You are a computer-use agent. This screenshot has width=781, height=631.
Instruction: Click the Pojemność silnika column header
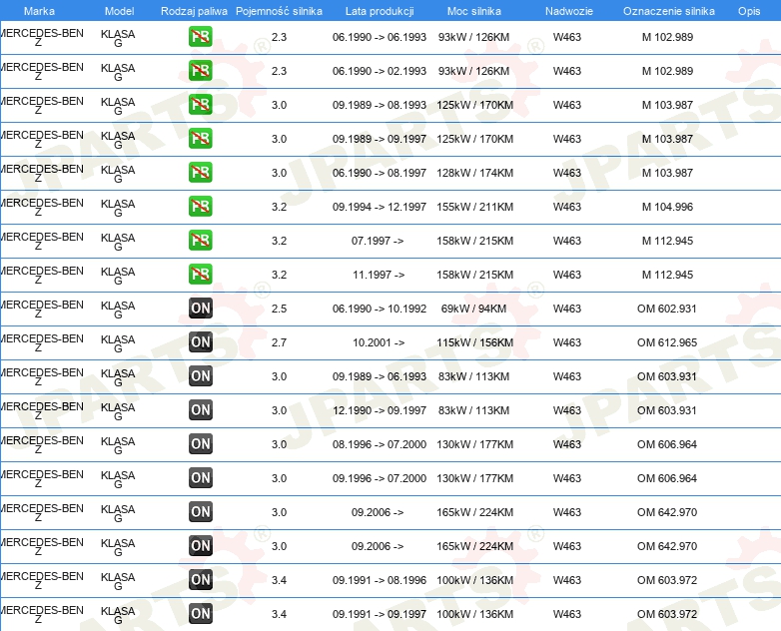pyautogui.click(x=279, y=11)
